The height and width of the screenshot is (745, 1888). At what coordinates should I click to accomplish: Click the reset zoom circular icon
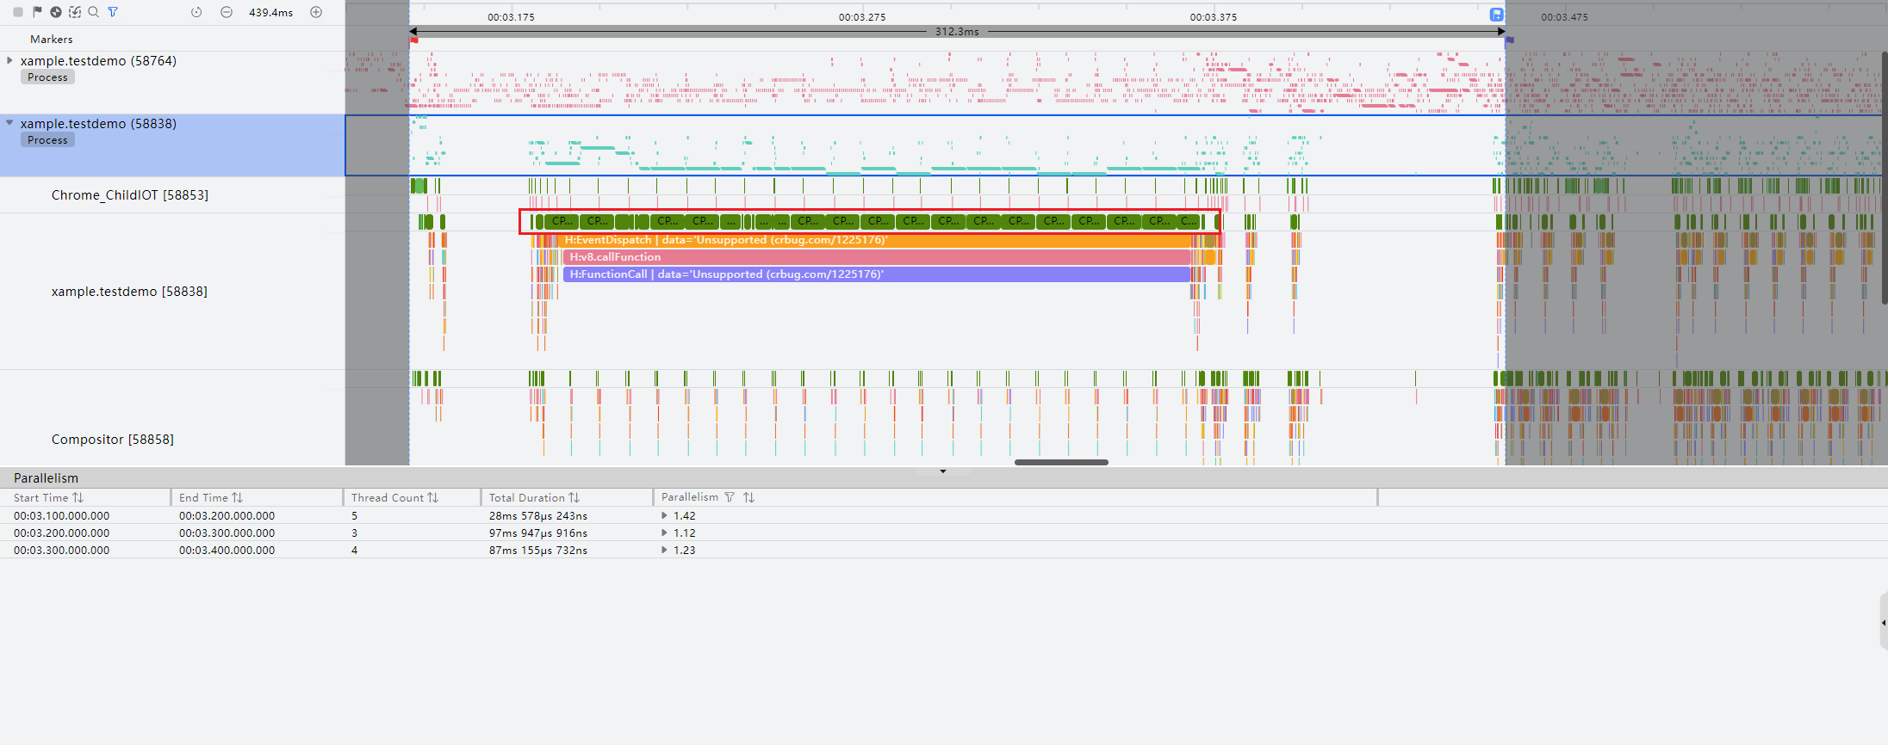click(196, 12)
